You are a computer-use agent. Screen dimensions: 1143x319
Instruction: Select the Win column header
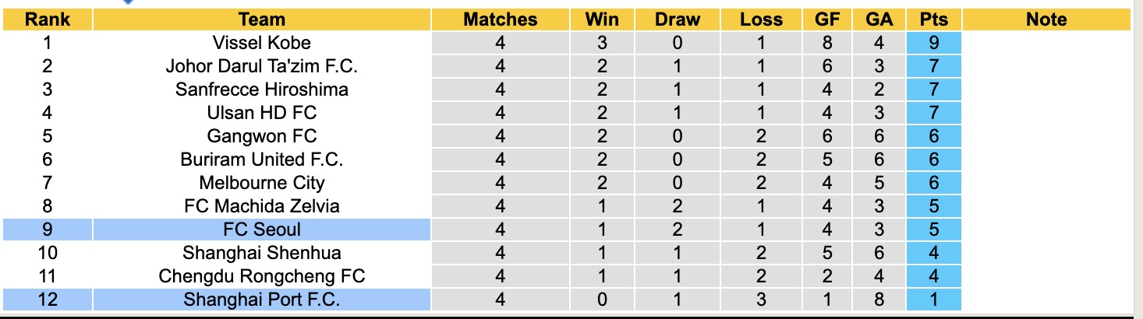(x=600, y=19)
